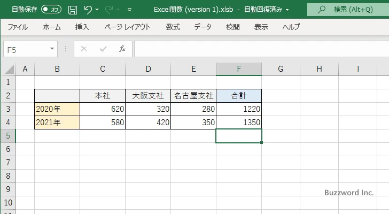Switch to the データ tab

[x=203, y=27]
